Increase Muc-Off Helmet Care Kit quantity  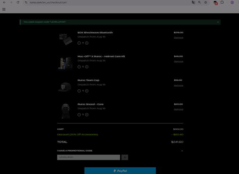[x=87, y=67]
